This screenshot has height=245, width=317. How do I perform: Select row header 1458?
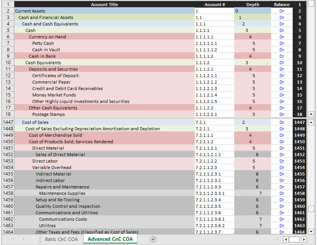tap(8, 193)
